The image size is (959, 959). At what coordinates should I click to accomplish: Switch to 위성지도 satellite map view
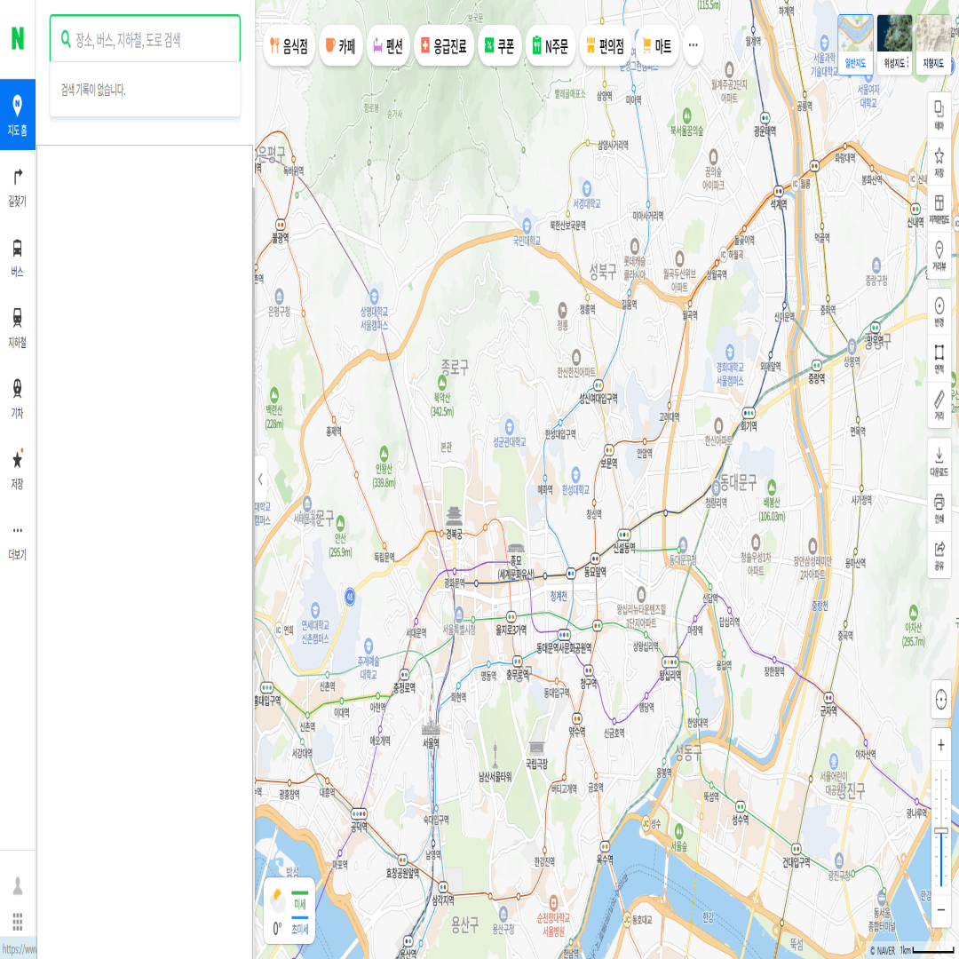[893, 44]
